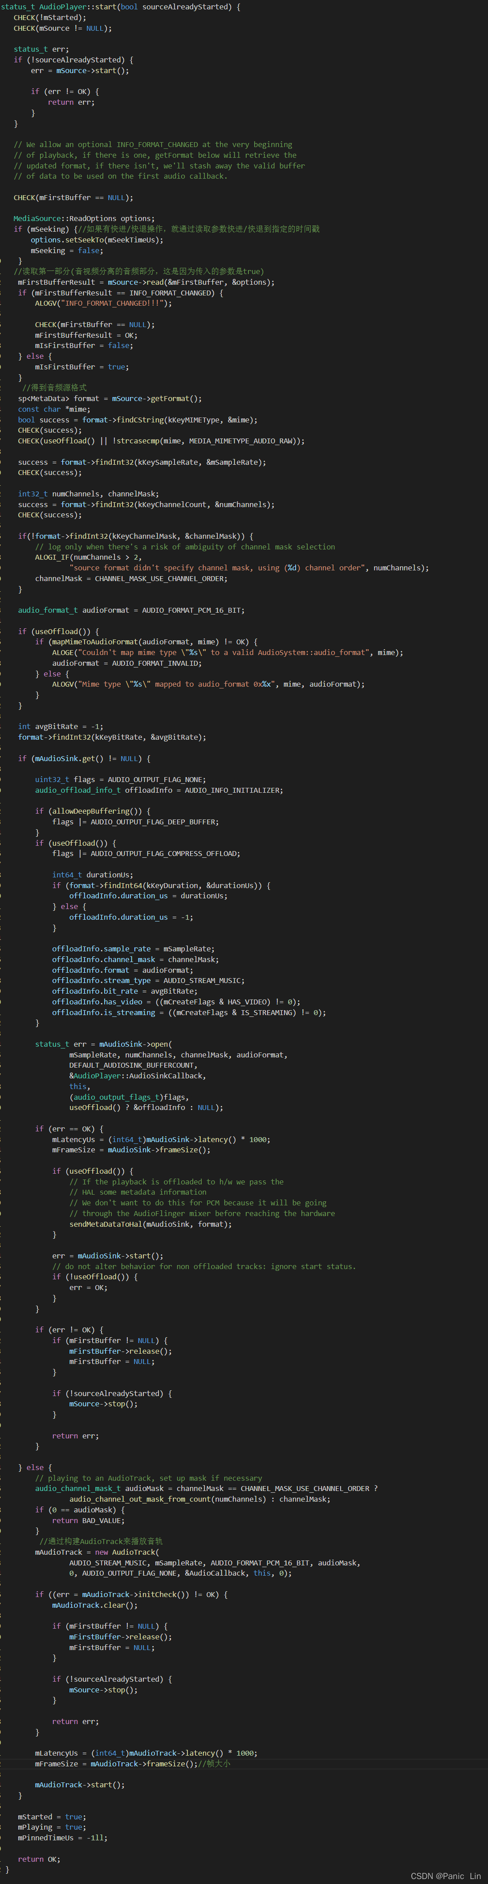
Task: Select the channelMask = CHANNEL_MASK_USE_CHANNEL_ORDER; line
Action: click(131, 578)
